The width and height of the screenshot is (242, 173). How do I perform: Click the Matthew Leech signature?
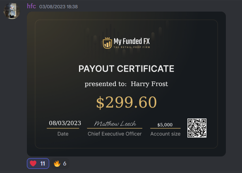click(115, 124)
